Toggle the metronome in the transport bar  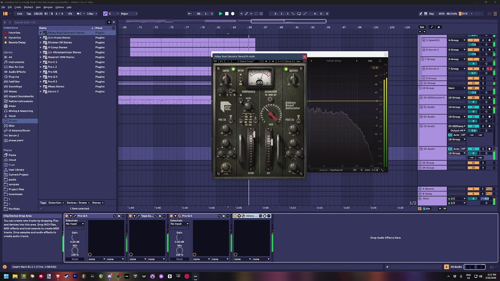click(80, 14)
